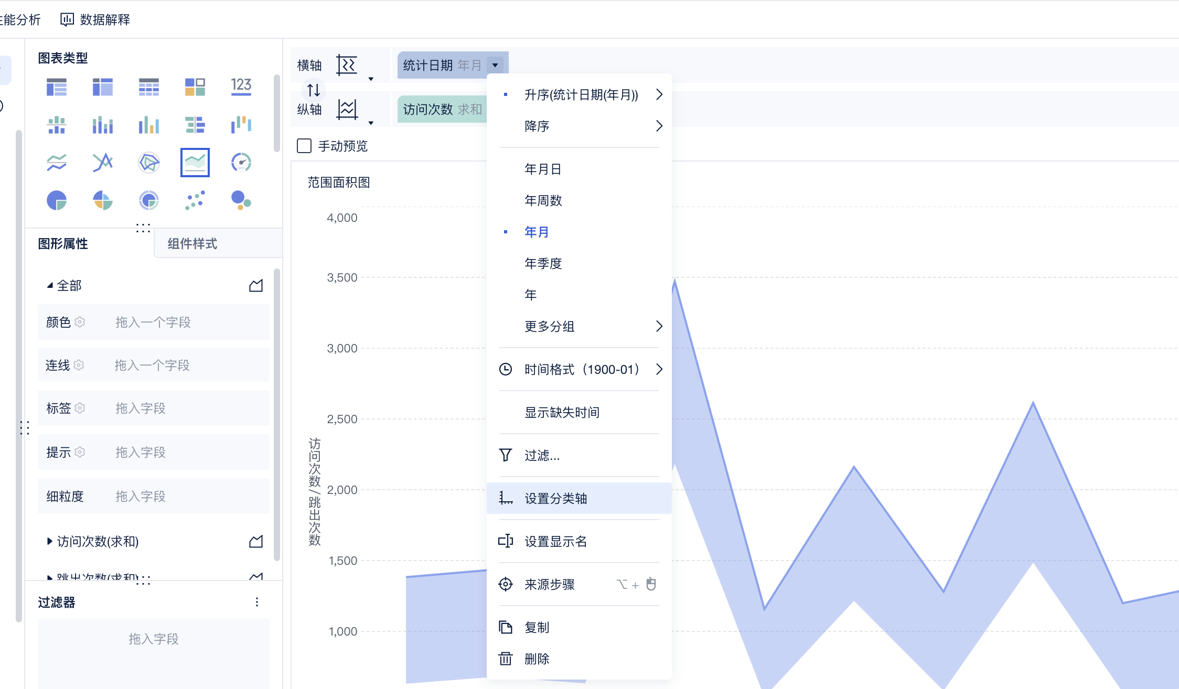This screenshot has height=689, width=1179.
Task: Open the 统计日期 field dropdown arrow
Action: (x=495, y=65)
